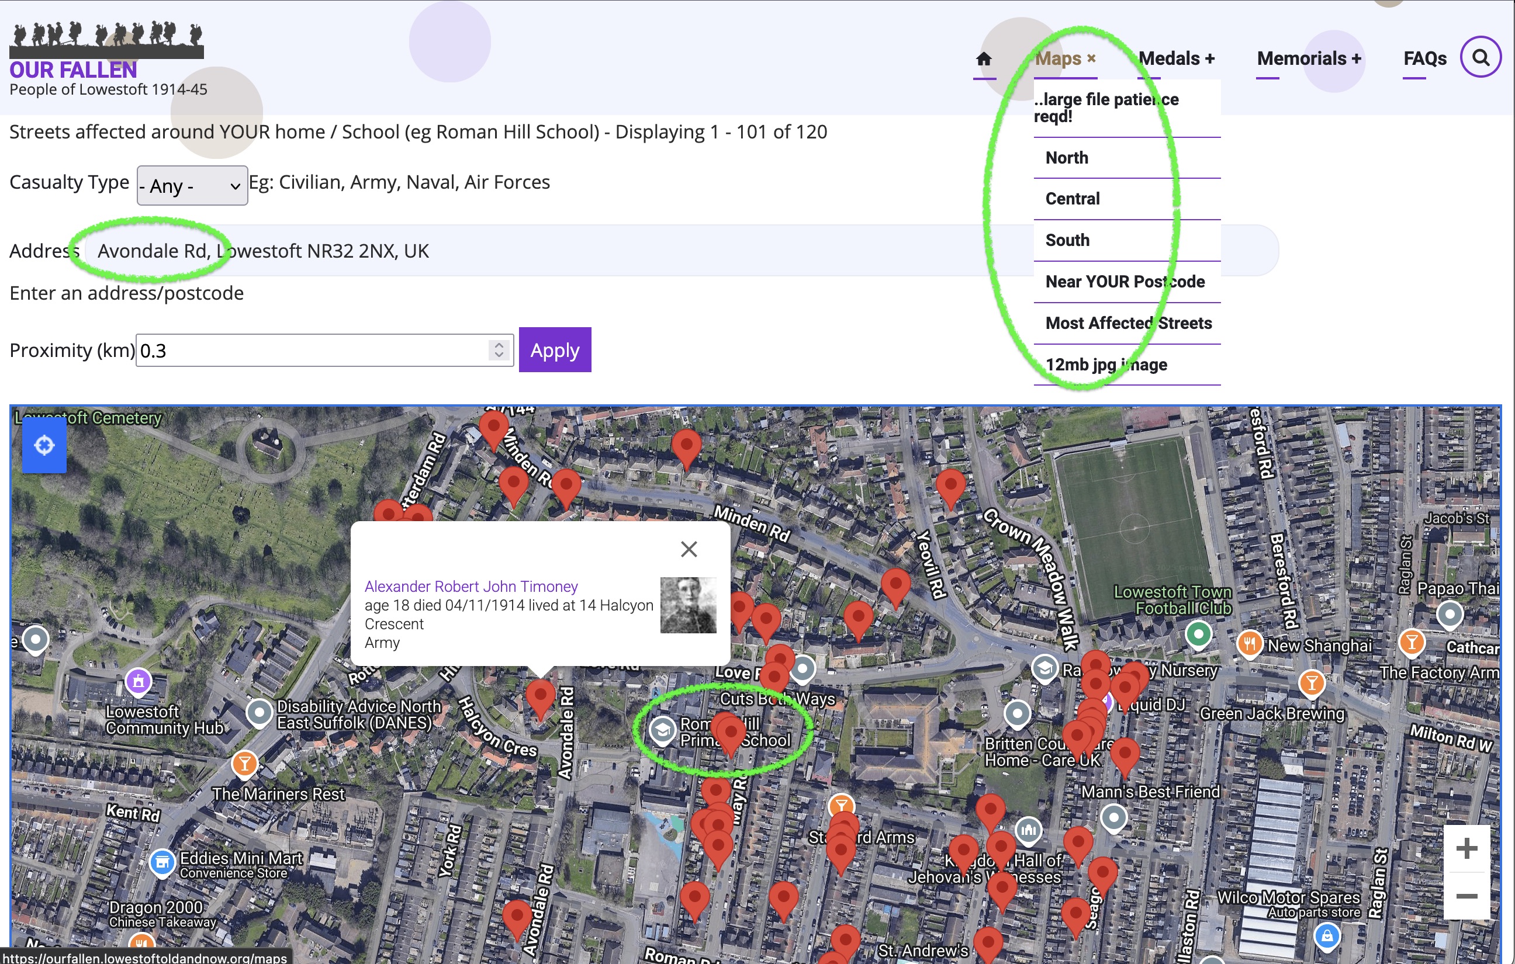Select Kingdom Hall of Jehovah's Witnesses icon
Viewport: 1515px width, 964px height.
point(1028,830)
